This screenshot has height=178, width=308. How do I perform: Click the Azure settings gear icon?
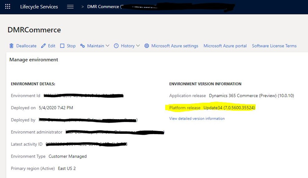[x=147, y=46]
